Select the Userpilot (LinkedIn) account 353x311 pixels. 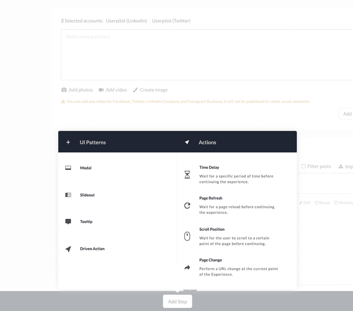127,20
